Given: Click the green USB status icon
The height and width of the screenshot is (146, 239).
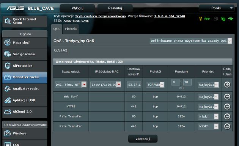Looking at the screenshot, I should 231,19.
